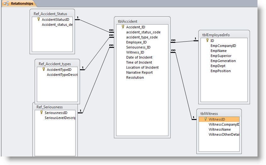Select the Relationships tab

point(19,3)
